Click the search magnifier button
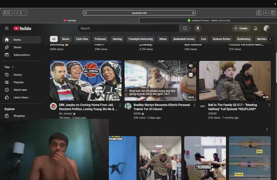277x180 pixels. click(185, 28)
